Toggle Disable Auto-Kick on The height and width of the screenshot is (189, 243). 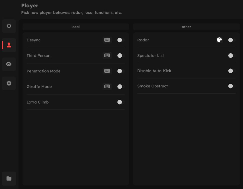coord(231,71)
